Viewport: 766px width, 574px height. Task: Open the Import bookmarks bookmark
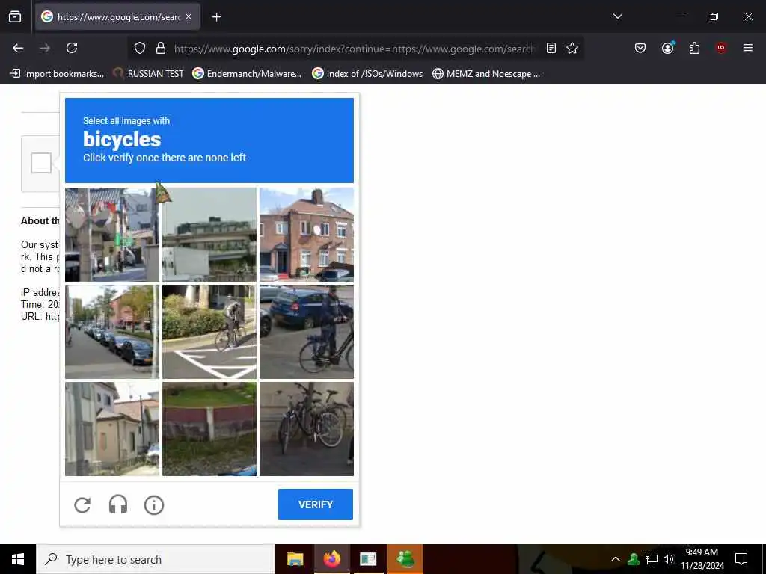(x=57, y=74)
